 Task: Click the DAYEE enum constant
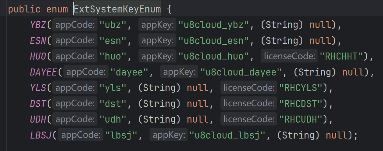[43, 72]
